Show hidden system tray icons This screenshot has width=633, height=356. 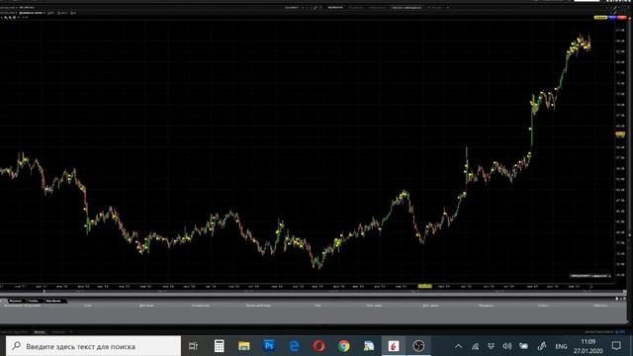pyautogui.click(x=458, y=346)
